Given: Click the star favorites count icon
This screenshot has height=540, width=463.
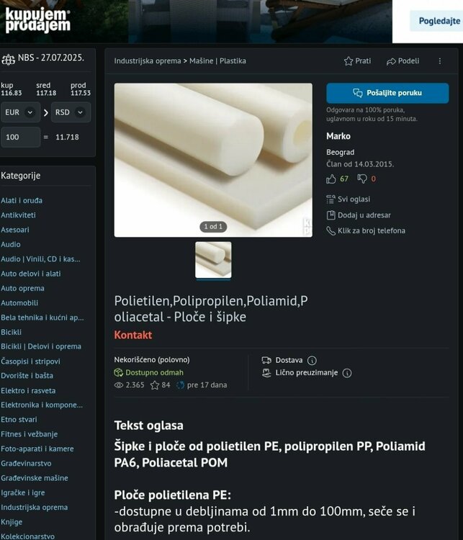Looking at the screenshot, I should pos(155,385).
